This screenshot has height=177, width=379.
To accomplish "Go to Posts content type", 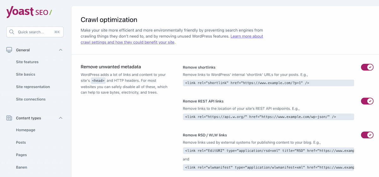I will (21, 142).
